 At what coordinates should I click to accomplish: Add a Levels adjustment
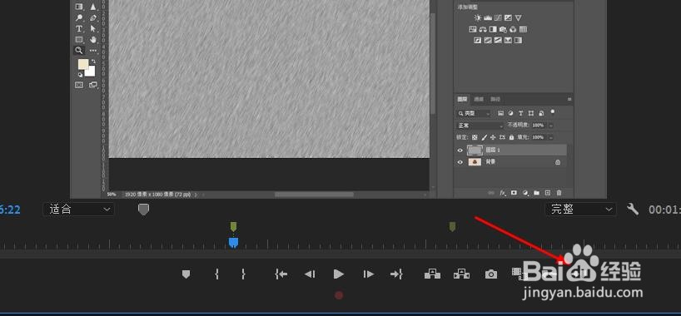point(488,17)
